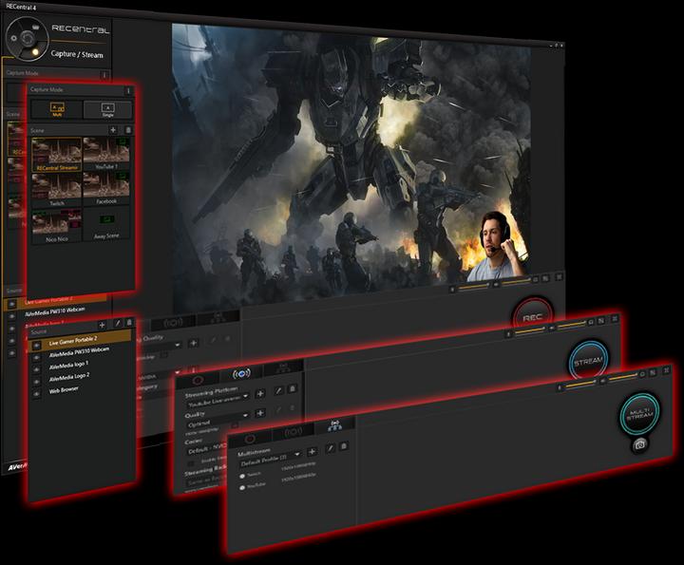Screen dimensions: 684x565
Task: Edit the Streaming Platform with pencil icon
Action: (x=278, y=390)
